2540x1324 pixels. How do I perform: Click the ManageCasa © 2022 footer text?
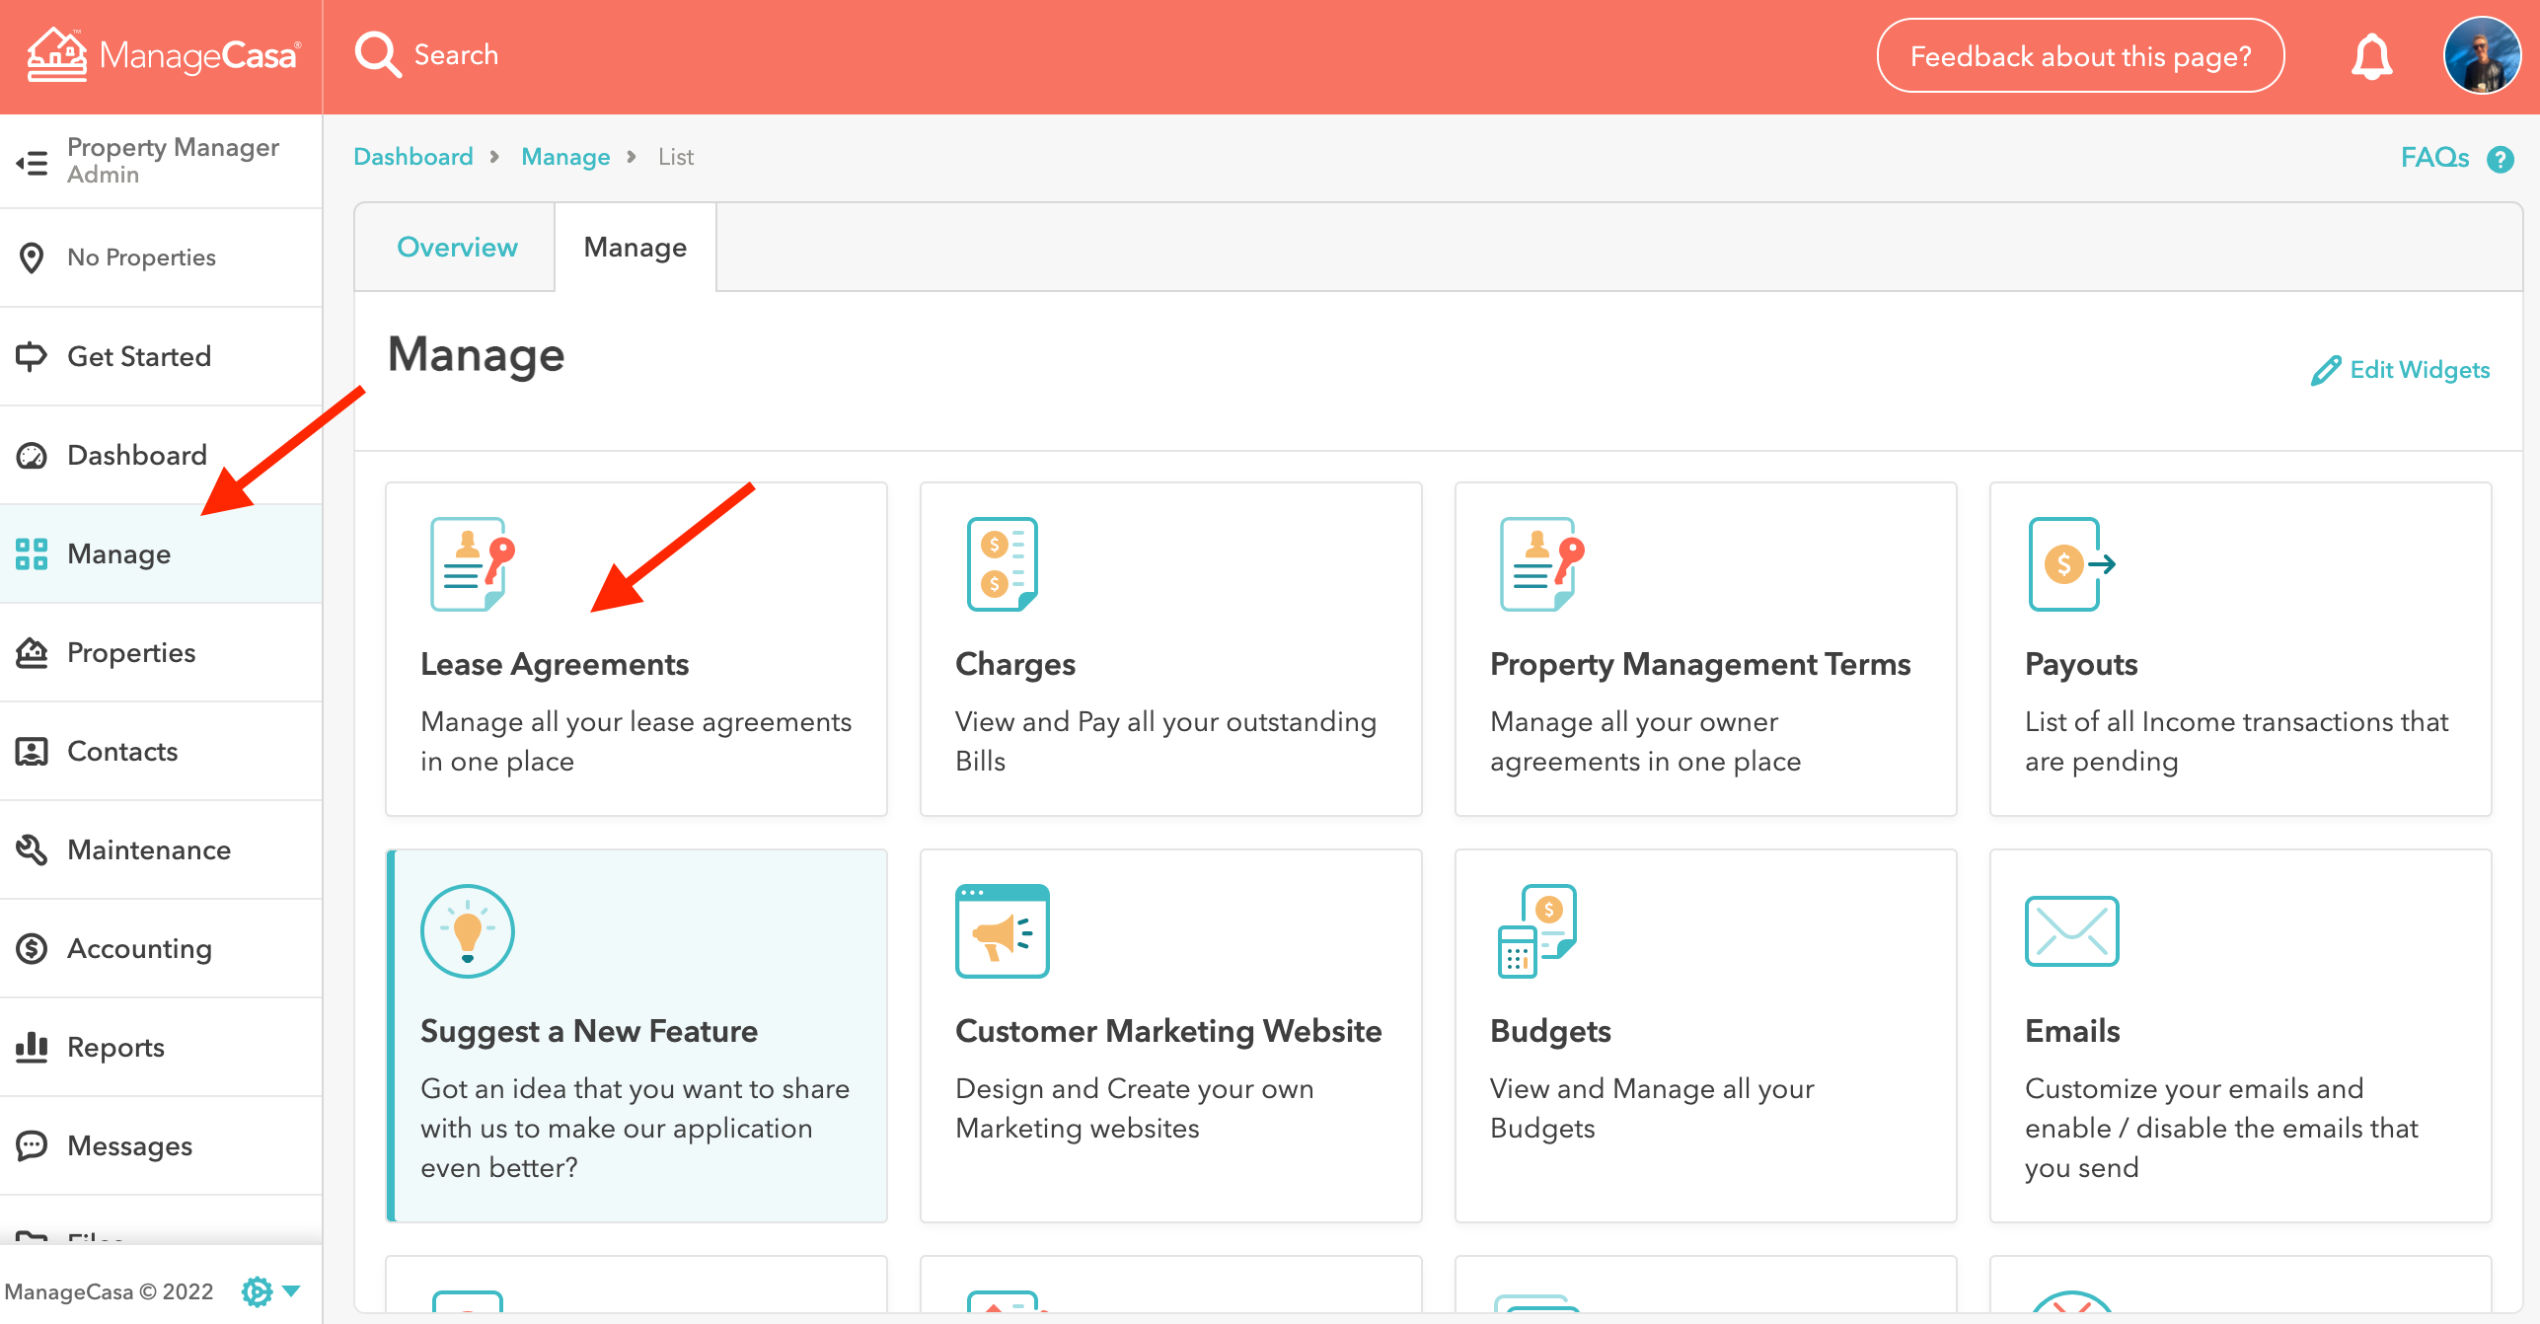click(109, 1291)
